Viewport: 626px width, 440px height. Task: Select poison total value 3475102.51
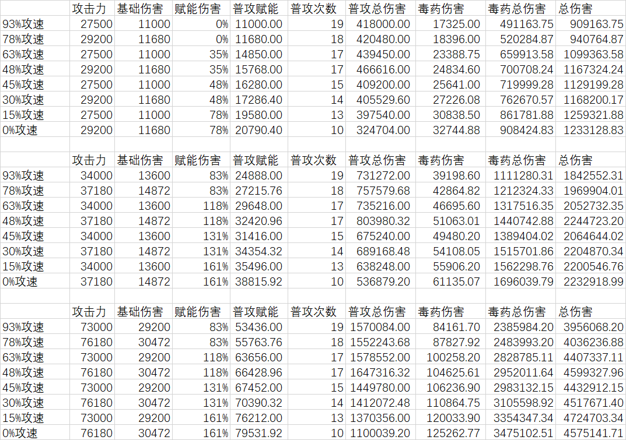point(520,433)
